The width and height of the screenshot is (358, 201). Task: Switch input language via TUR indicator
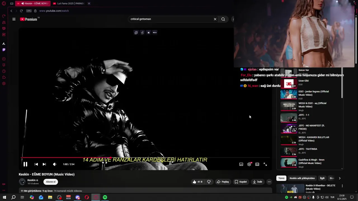332,197
